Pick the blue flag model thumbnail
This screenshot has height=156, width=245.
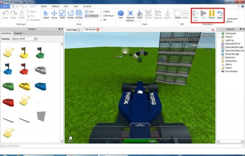pos(8,69)
